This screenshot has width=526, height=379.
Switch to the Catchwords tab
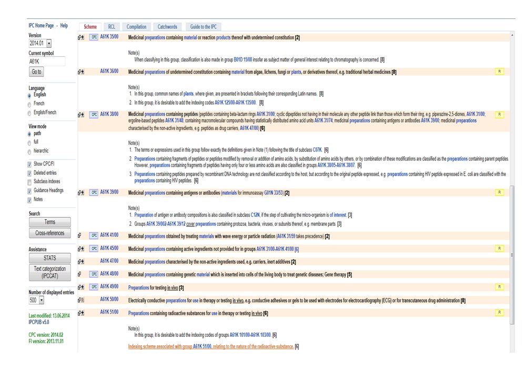[167, 27]
